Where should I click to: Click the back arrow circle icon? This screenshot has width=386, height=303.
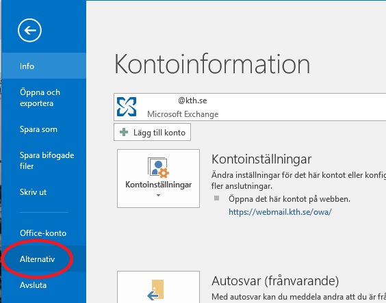(29, 30)
